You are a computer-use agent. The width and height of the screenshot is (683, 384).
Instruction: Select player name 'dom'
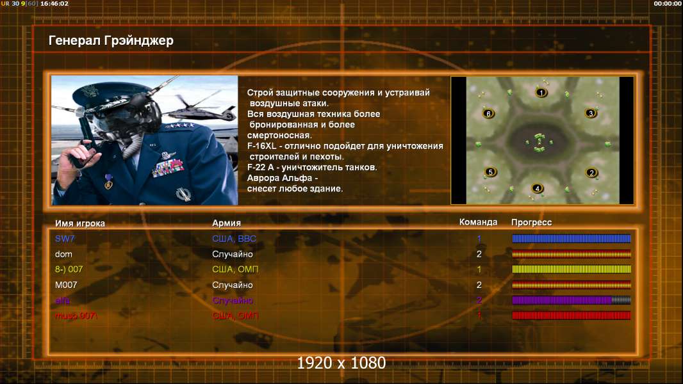tap(63, 254)
